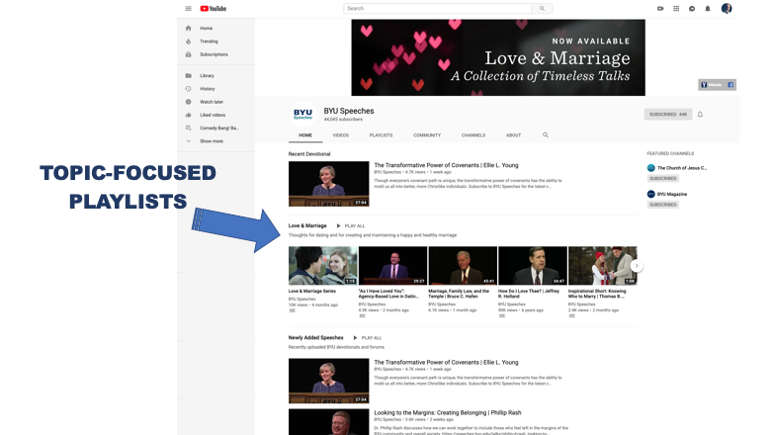Open Love & Marriage Series thumbnail
Screen dimensions: 773x435
click(323, 266)
